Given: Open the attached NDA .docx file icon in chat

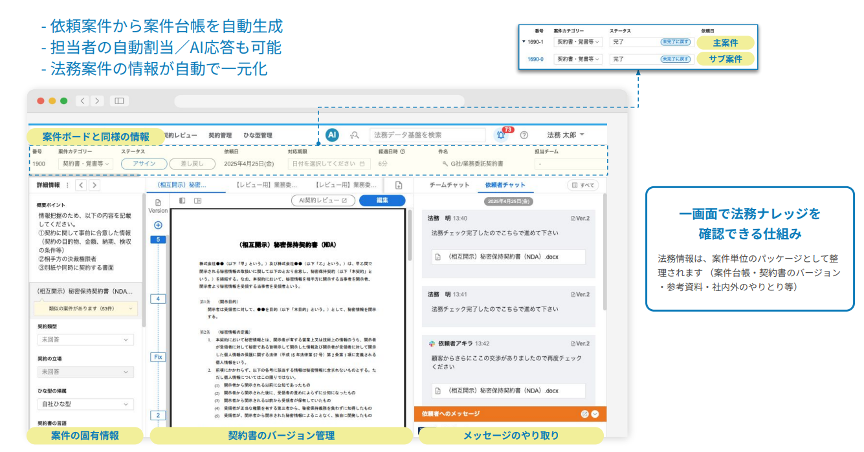Looking at the screenshot, I should [x=437, y=391].
